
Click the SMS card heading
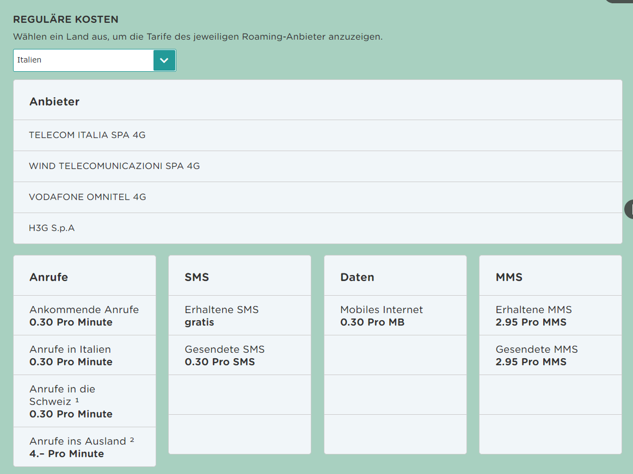[196, 277]
